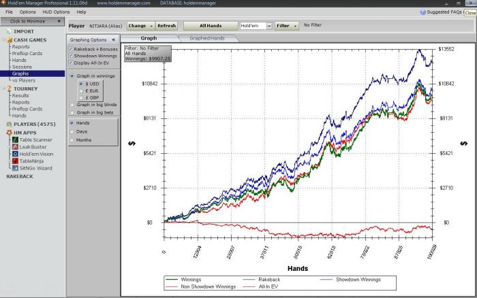Open the Change player dropdown

coord(140,26)
